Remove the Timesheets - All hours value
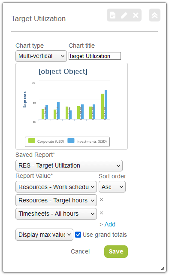169x275 pixels. (101, 213)
